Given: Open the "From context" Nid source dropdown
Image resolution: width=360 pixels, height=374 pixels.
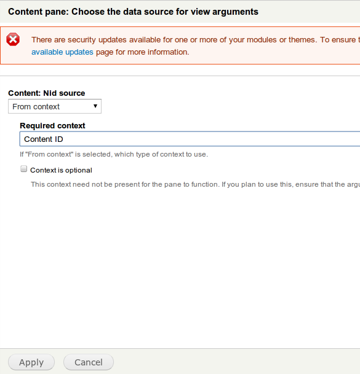Looking at the screenshot, I should 55,106.
